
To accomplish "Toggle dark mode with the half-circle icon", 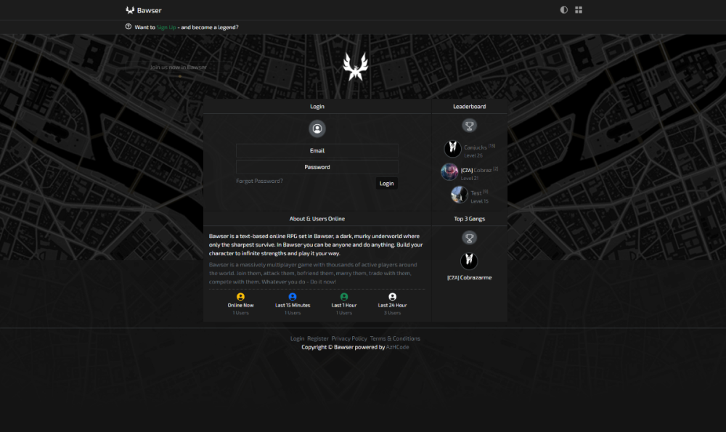I will tap(563, 9).
